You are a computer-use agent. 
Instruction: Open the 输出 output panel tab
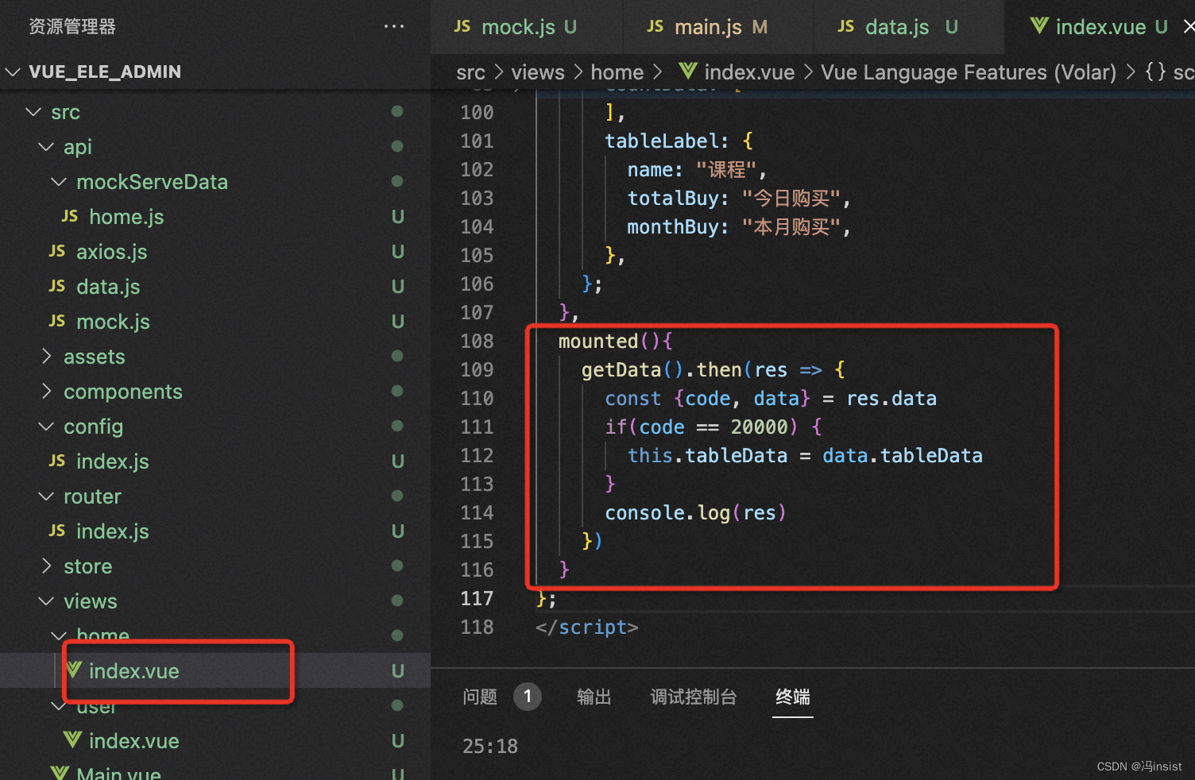tap(594, 697)
